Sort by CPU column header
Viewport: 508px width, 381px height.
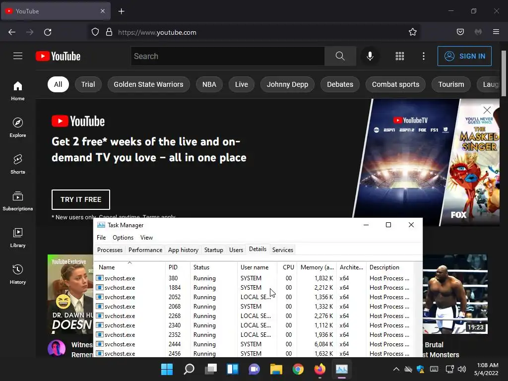coord(288,267)
